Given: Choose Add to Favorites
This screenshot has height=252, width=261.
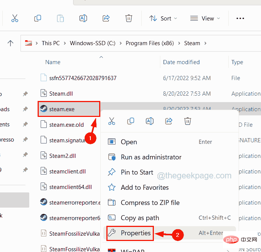Looking at the screenshot, I should 169,187.
